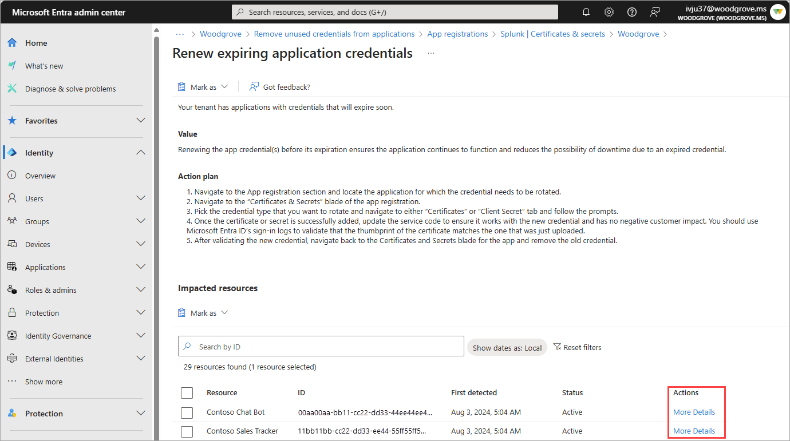Click the Home icon in sidebar

pos(12,43)
